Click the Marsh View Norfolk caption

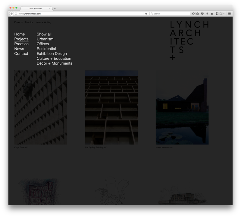[164, 147]
